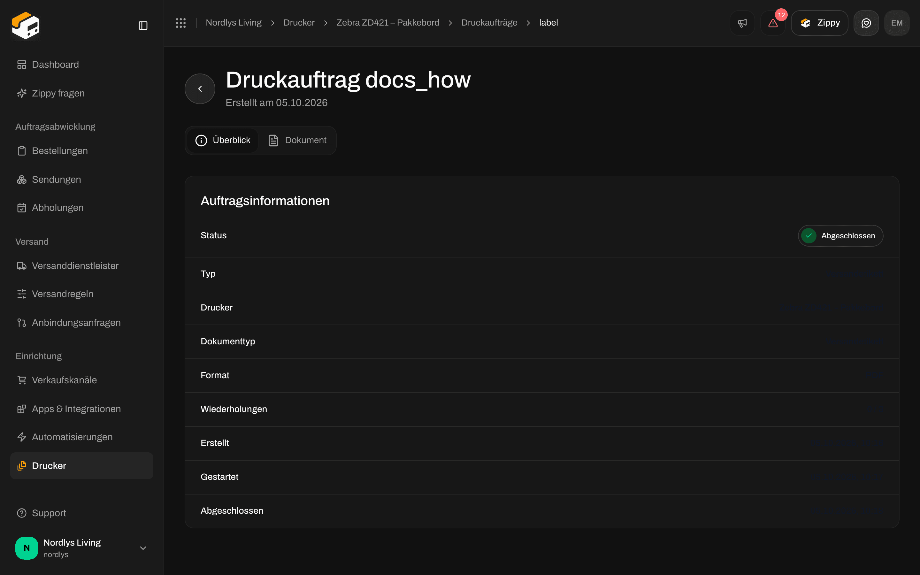Click the Auftragsinformationen heading
Image resolution: width=920 pixels, height=575 pixels.
coord(265,201)
